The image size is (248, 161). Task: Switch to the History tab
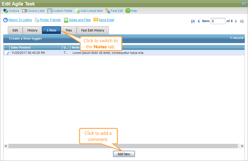[x=32, y=30]
